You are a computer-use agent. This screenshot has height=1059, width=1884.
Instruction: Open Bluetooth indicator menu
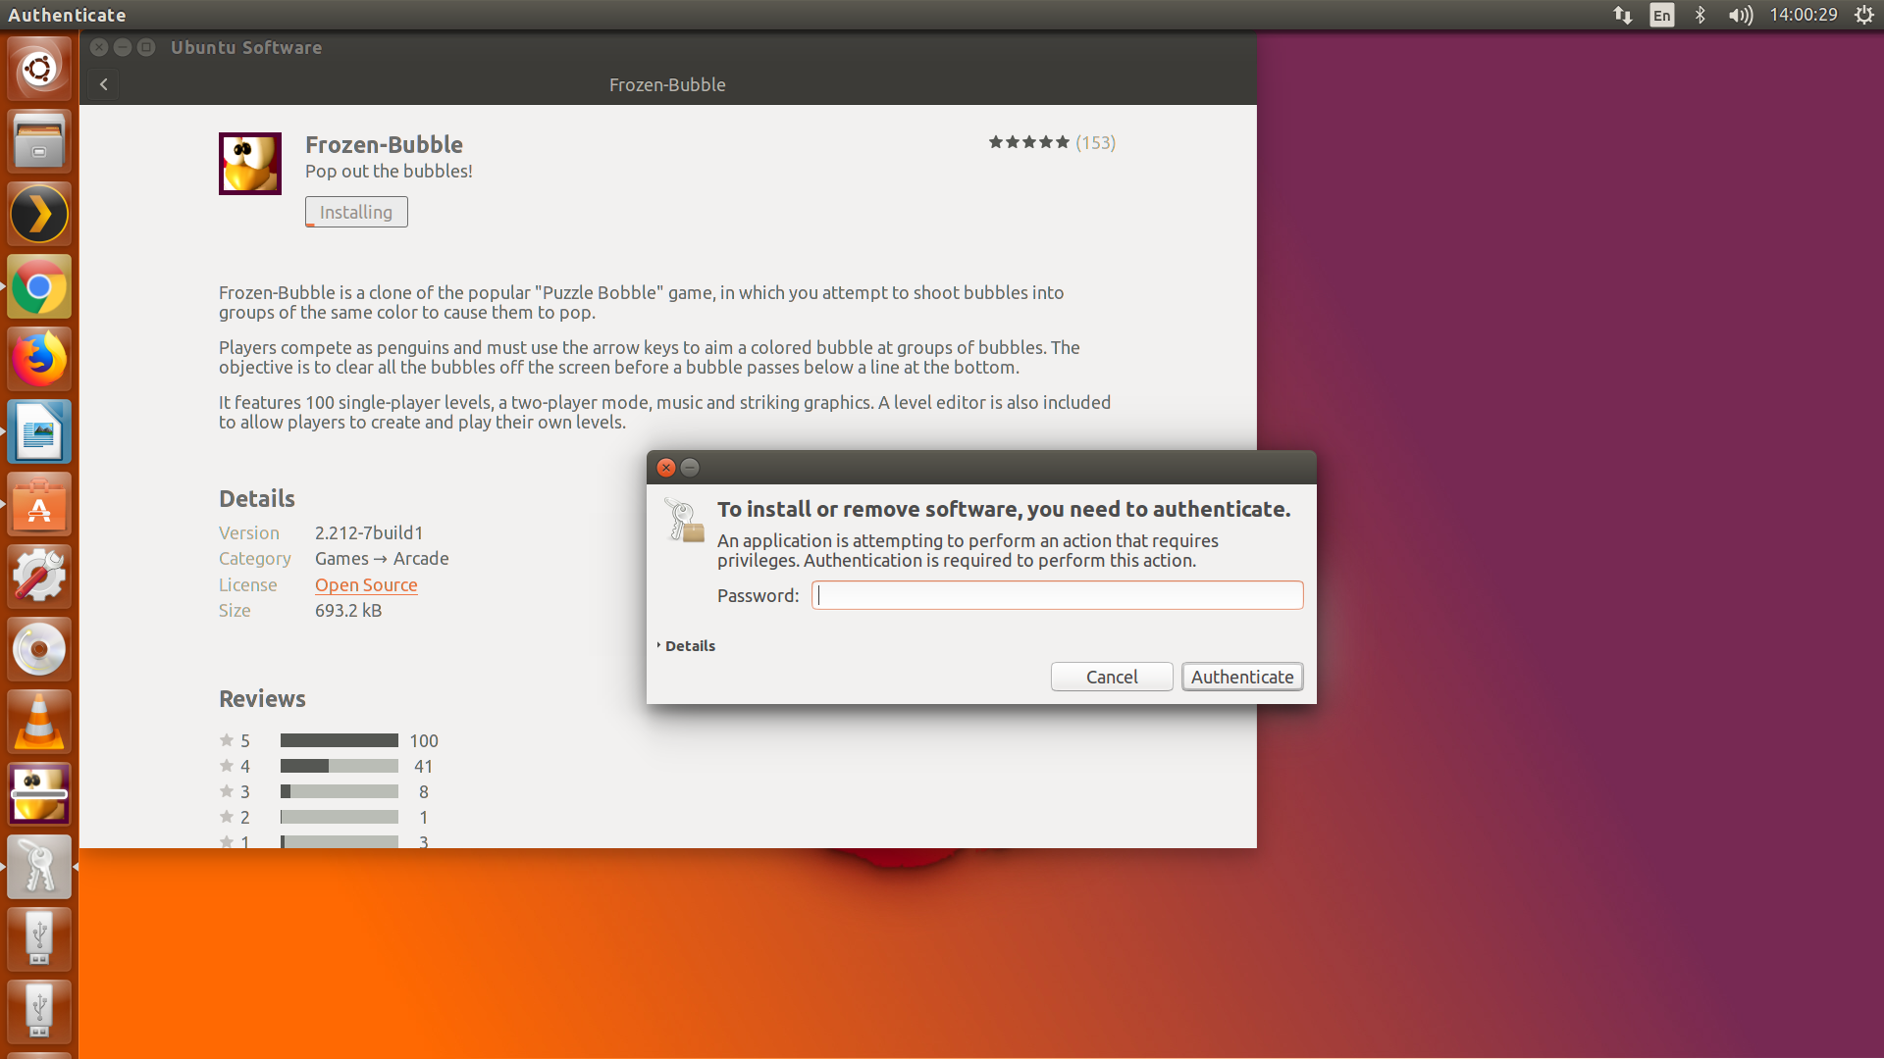click(1701, 15)
